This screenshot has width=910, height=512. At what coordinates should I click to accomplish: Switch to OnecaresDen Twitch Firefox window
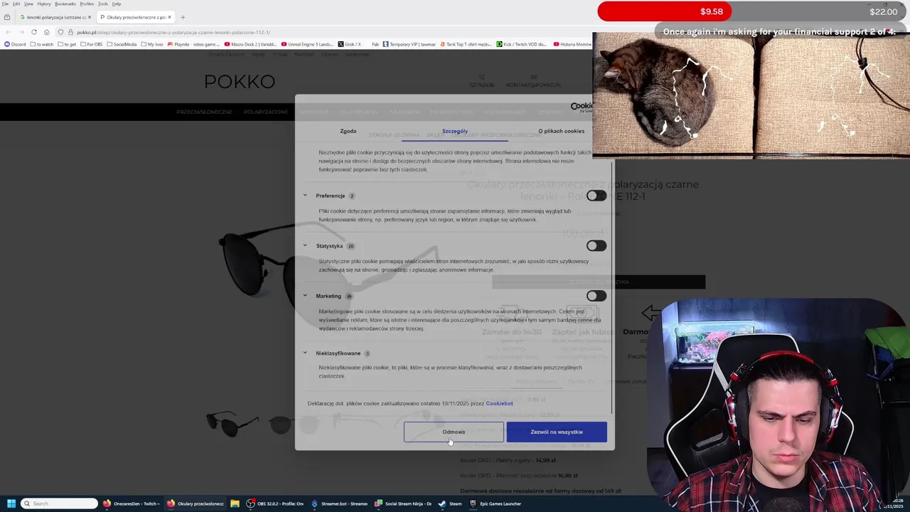[x=132, y=503]
